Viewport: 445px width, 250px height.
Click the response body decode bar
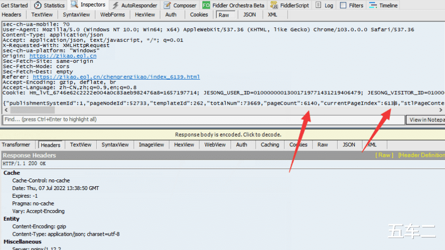pos(222,134)
